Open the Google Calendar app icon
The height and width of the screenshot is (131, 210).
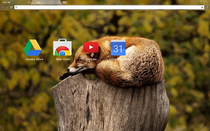point(118,47)
